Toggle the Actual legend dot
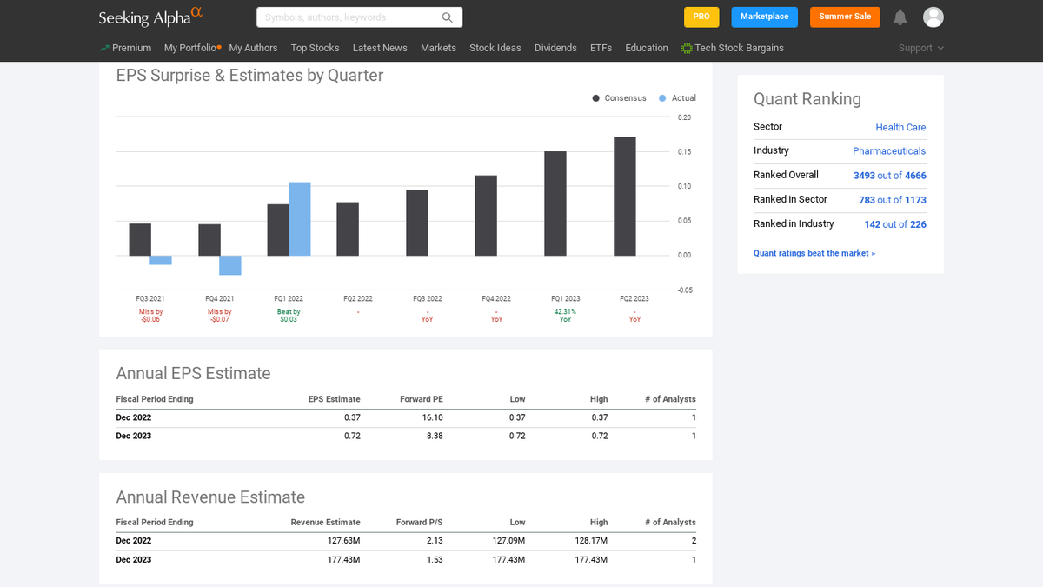This screenshot has height=587, width=1043. [x=662, y=98]
